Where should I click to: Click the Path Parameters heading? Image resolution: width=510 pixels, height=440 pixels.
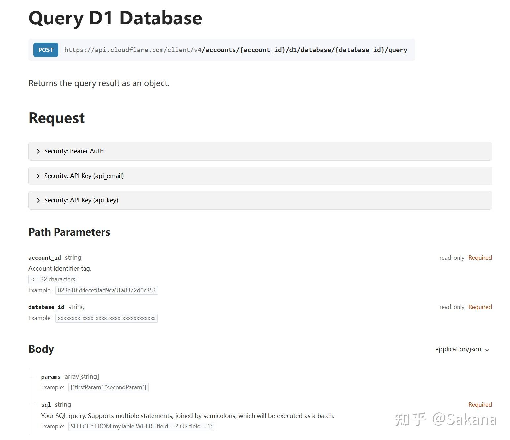point(69,232)
